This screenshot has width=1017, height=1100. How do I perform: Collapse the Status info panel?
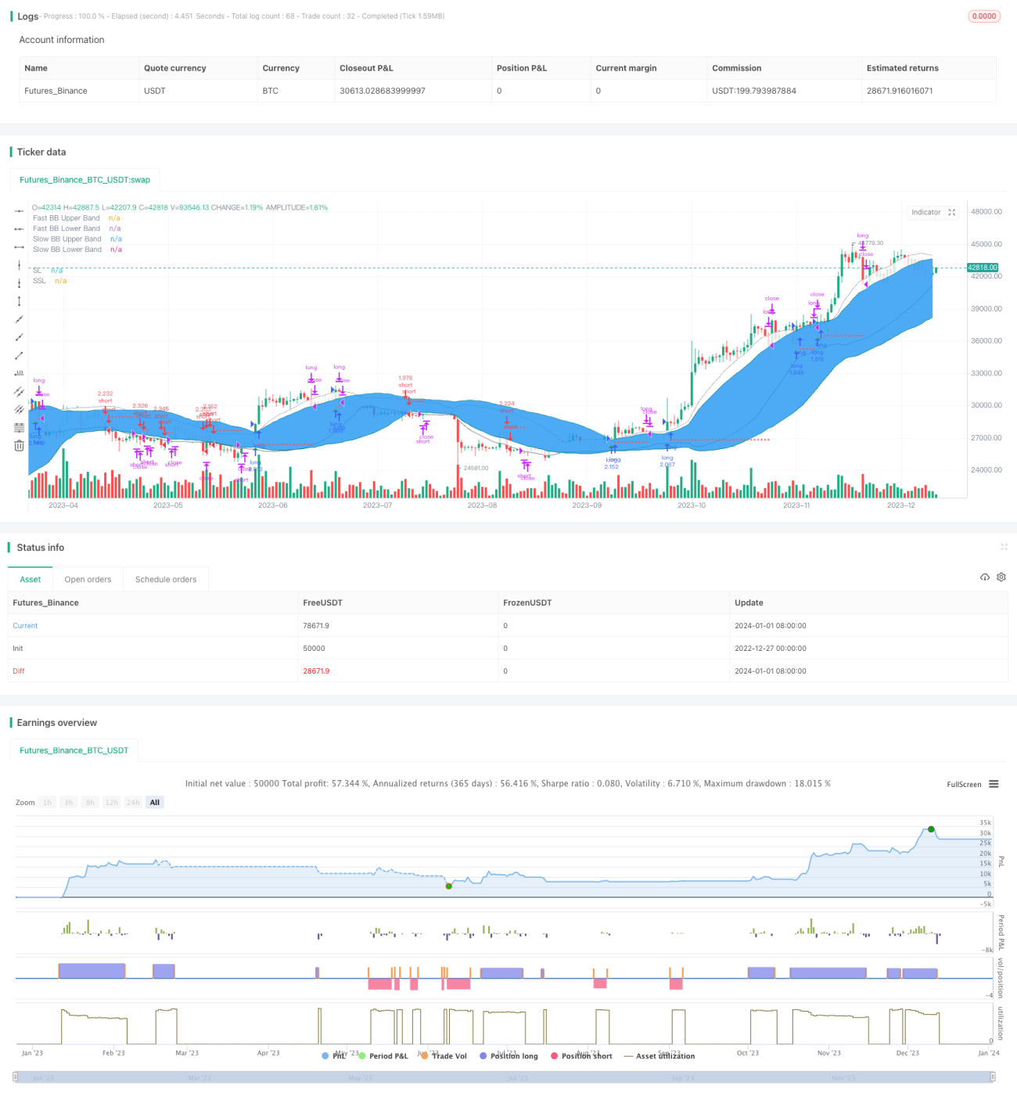pyautogui.click(x=1004, y=547)
